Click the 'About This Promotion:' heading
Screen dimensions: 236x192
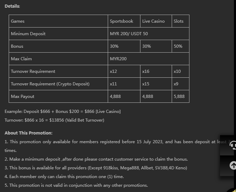click(x=29, y=133)
